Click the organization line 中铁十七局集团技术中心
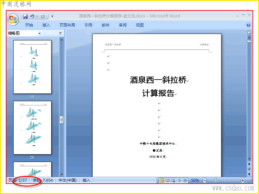The width and height of the screenshot is (259, 194). (157, 144)
